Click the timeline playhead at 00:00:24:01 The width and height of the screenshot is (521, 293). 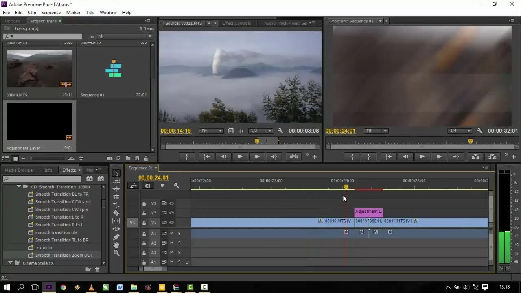click(346, 187)
